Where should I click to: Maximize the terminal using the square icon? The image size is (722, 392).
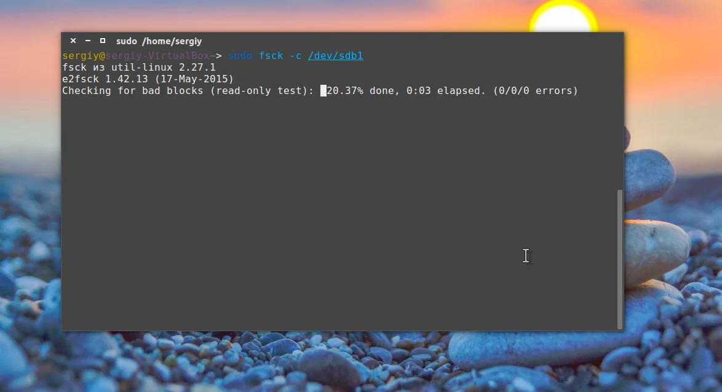tap(102, 41)
